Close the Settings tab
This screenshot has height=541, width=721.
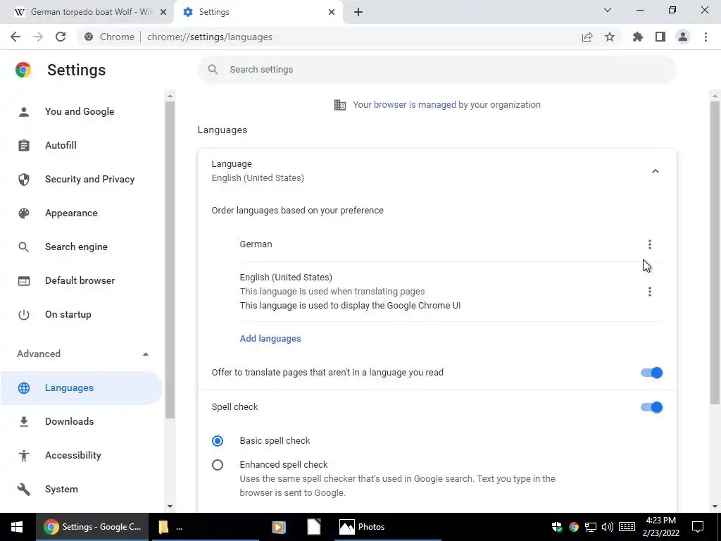pyautogui.click(x=332, y=12)
